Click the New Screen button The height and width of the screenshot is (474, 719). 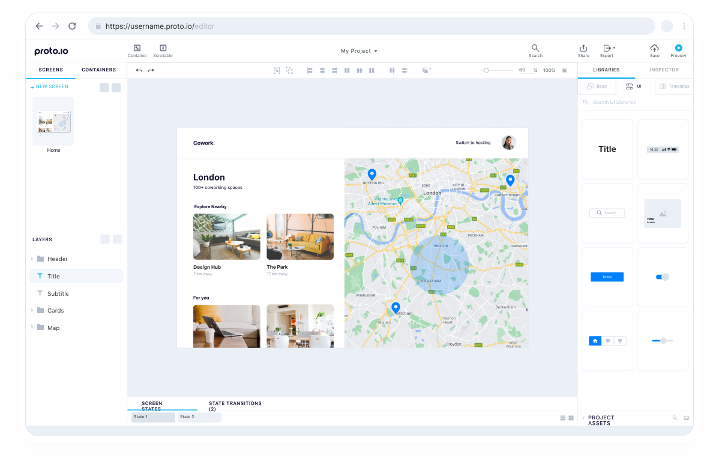[50, 87]
